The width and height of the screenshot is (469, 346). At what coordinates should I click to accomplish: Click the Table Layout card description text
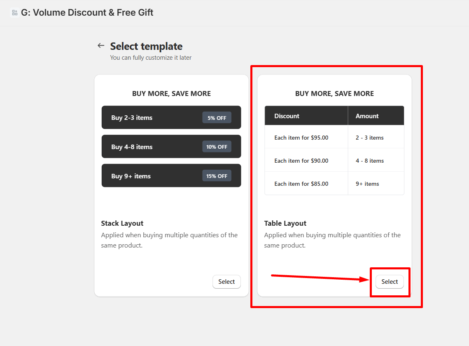[x=332, y=240]
